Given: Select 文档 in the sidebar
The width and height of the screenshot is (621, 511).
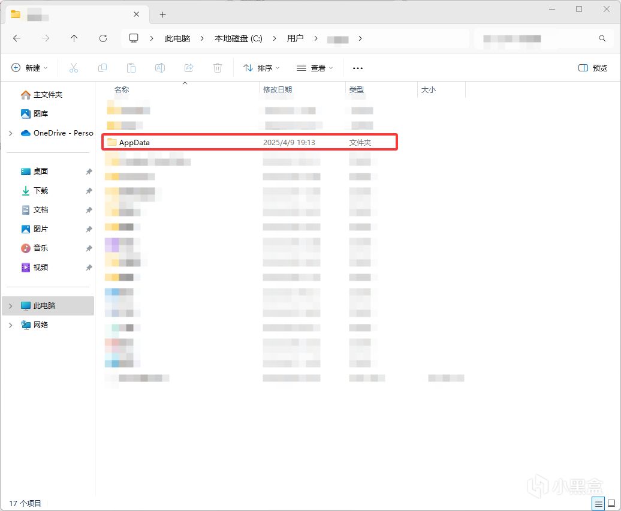Looking at the screenshot, I should [x=41, y=210].
